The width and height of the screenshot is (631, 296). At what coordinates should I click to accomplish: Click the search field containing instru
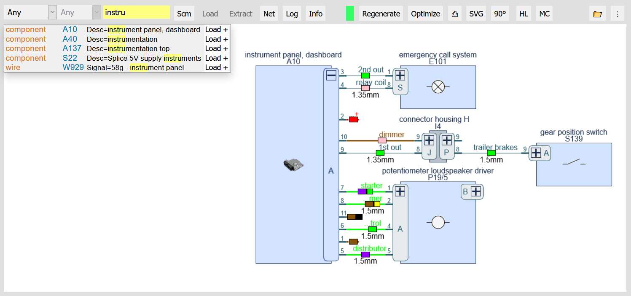point(137,13)
